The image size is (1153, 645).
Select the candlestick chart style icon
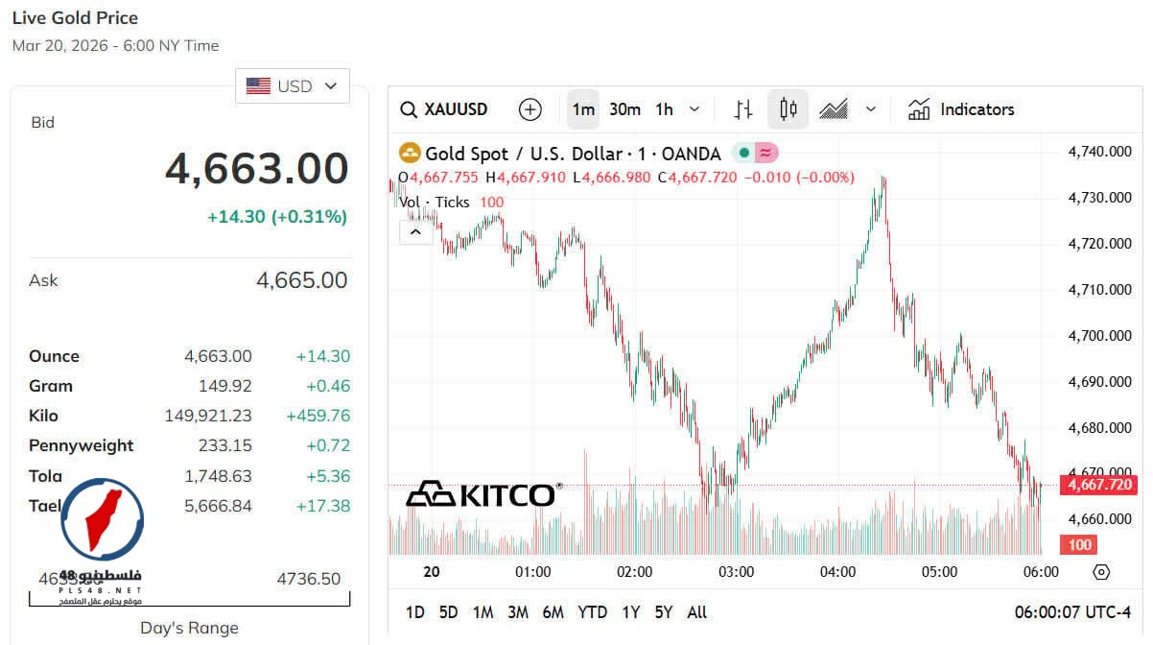[x=788, y=109]
